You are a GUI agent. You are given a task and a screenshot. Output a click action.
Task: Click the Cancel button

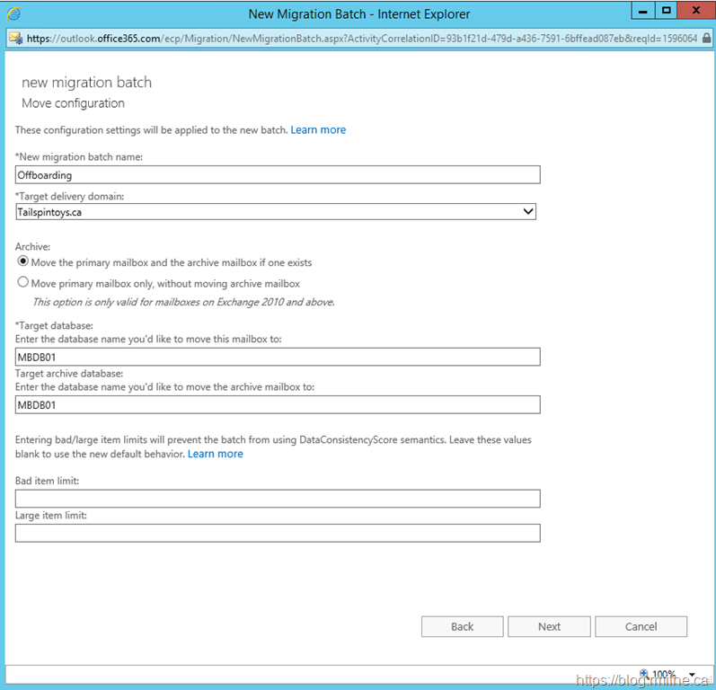[x=641, y=627]
